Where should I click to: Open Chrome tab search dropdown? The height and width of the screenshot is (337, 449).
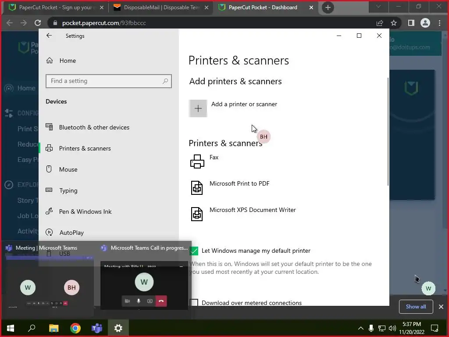click(x=378, y=6)
